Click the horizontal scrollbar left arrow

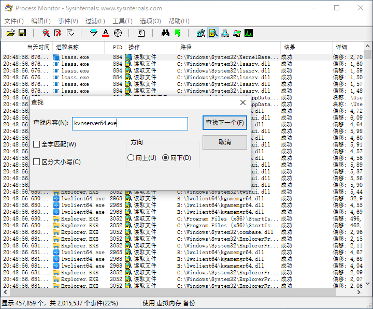point(5,292)
